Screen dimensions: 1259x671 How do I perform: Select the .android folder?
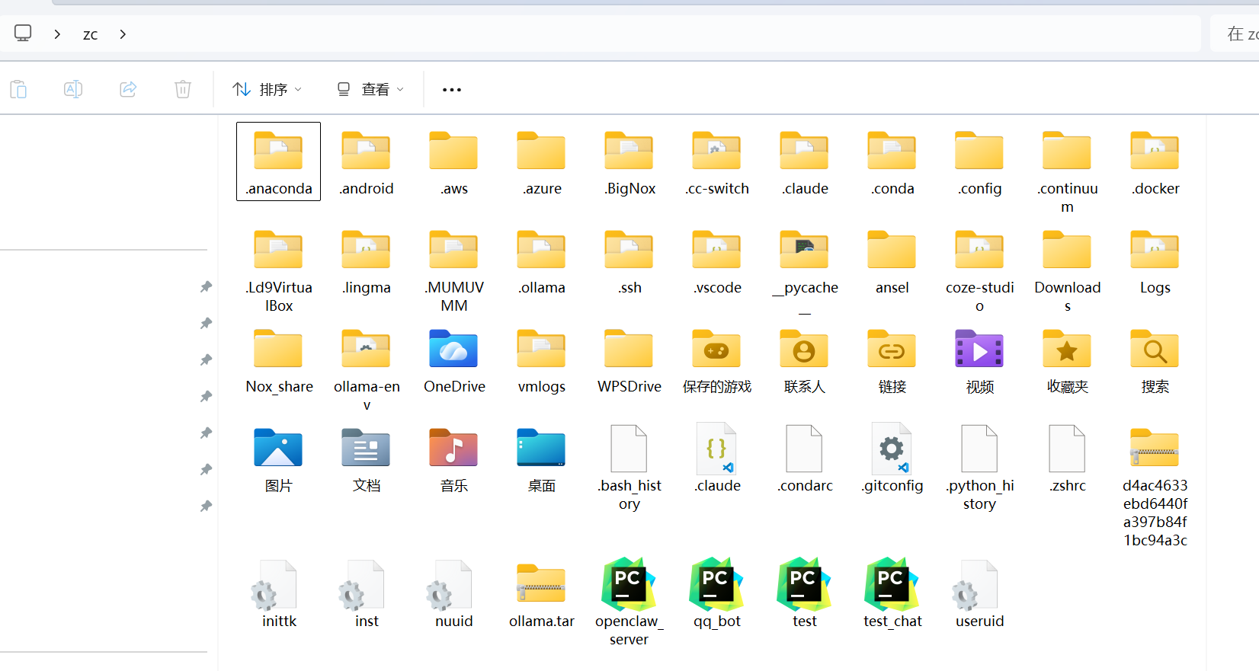click(x=367, y=161)
